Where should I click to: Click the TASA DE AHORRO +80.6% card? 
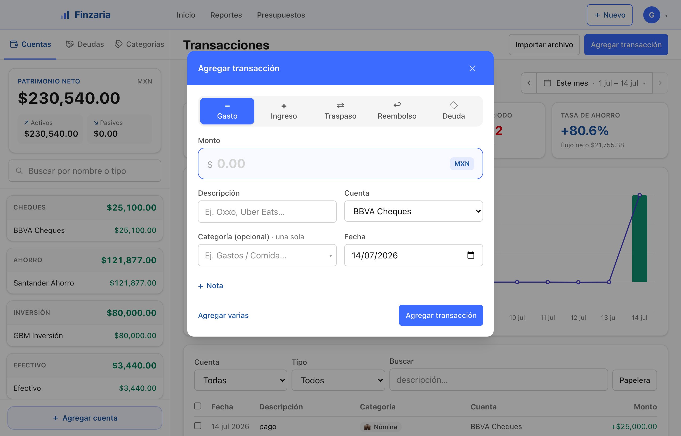(x=610, y=130)
